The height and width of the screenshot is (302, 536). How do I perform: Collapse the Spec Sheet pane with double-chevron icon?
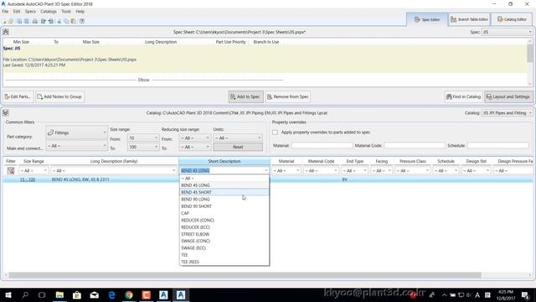(6, 32)
